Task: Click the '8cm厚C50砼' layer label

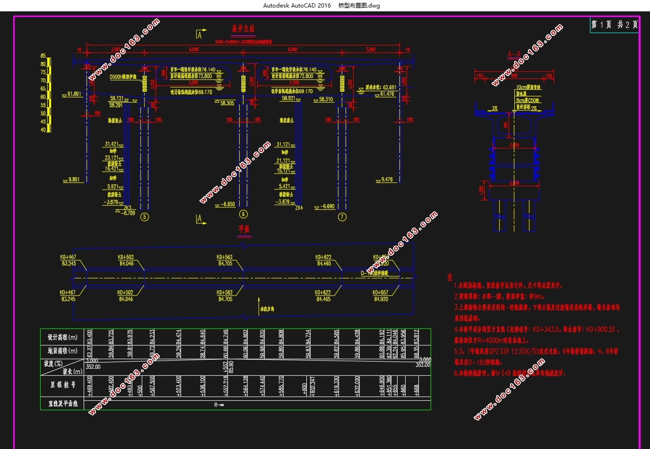Action: tap(528, 101)
